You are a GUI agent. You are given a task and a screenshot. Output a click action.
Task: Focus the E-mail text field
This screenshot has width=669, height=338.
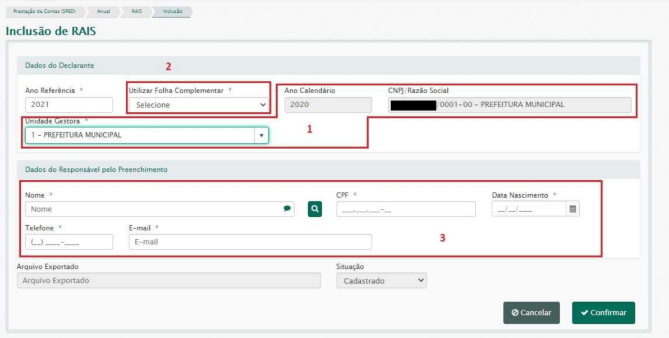point(250,242)
